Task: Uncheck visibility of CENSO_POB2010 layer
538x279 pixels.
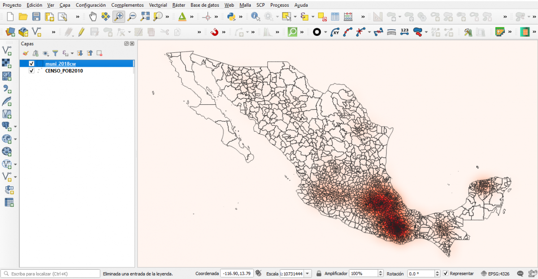Action: pos(30,70)
